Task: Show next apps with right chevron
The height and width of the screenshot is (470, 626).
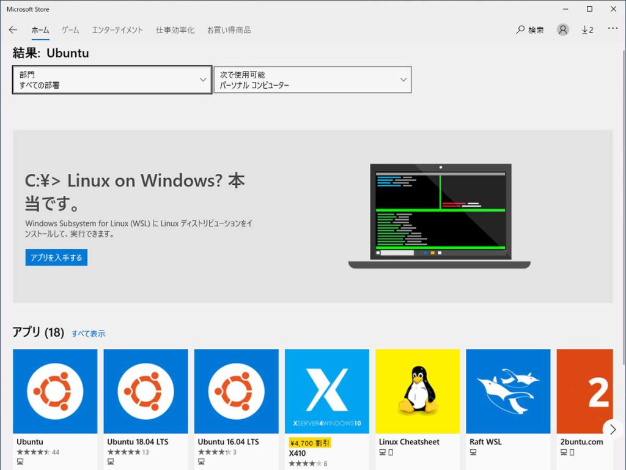Action: pyautogui.click(x=613, y=430)
